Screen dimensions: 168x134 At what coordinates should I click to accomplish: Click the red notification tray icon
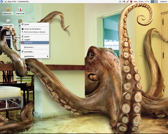[131, 2]
